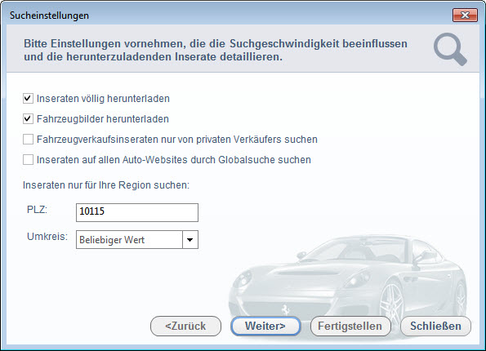
Task: Click the Sucheinstellungen title bar text
Action: tap(49, 16)
